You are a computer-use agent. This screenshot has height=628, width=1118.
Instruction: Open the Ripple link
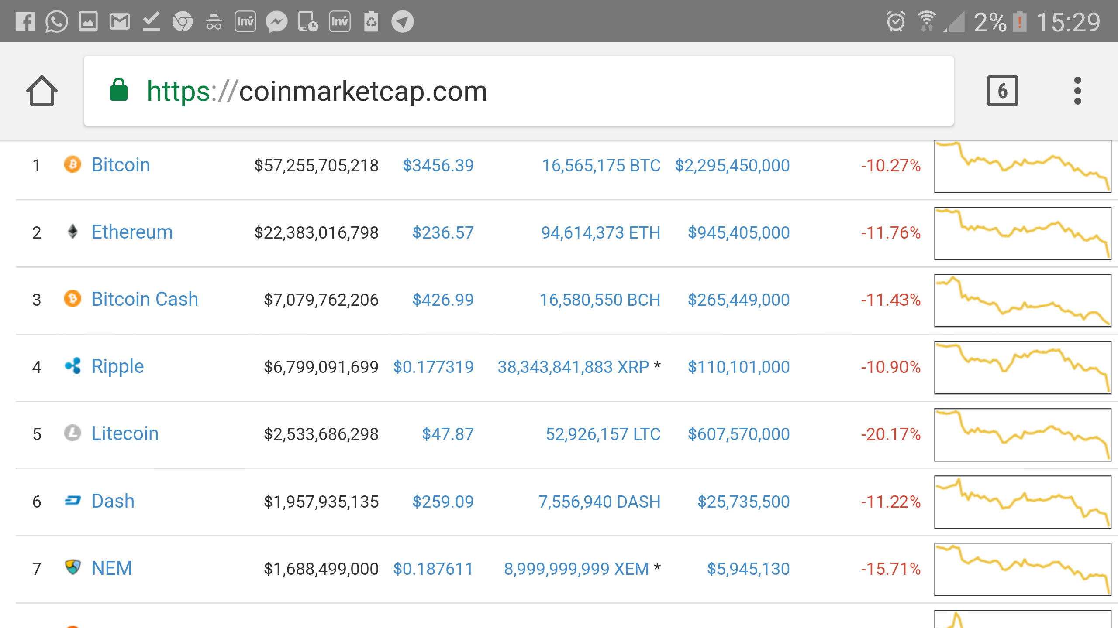117,367
